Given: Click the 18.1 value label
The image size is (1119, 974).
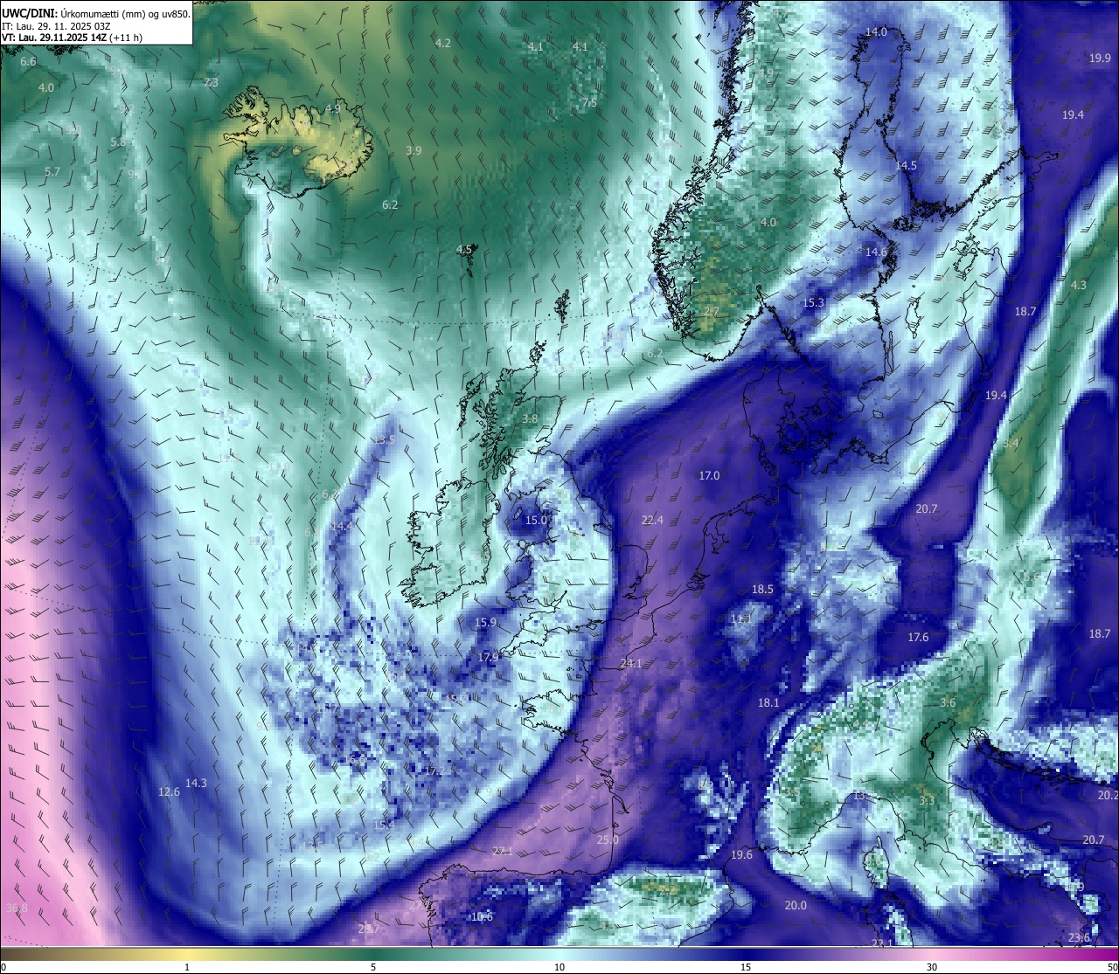Looking at the screenshot, I should click(x=768, y=702).
